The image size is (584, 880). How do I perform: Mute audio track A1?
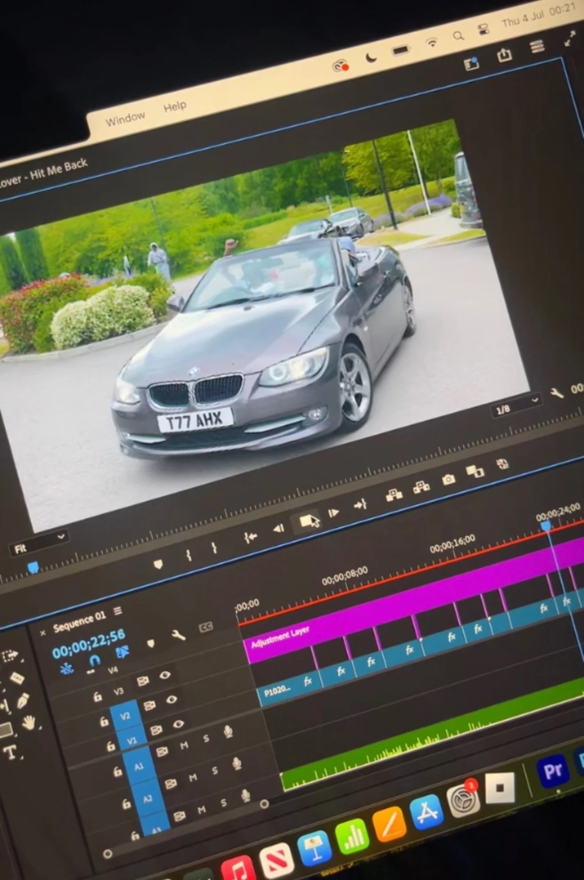pos(184,746)
